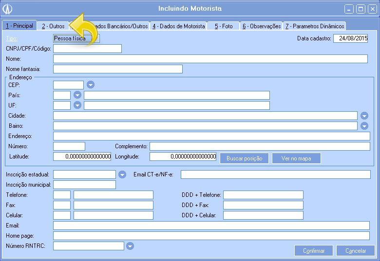Viewport: 380px width, 261px height.
Task: Click the Confirmar button
Action: (x=314, y=251)
